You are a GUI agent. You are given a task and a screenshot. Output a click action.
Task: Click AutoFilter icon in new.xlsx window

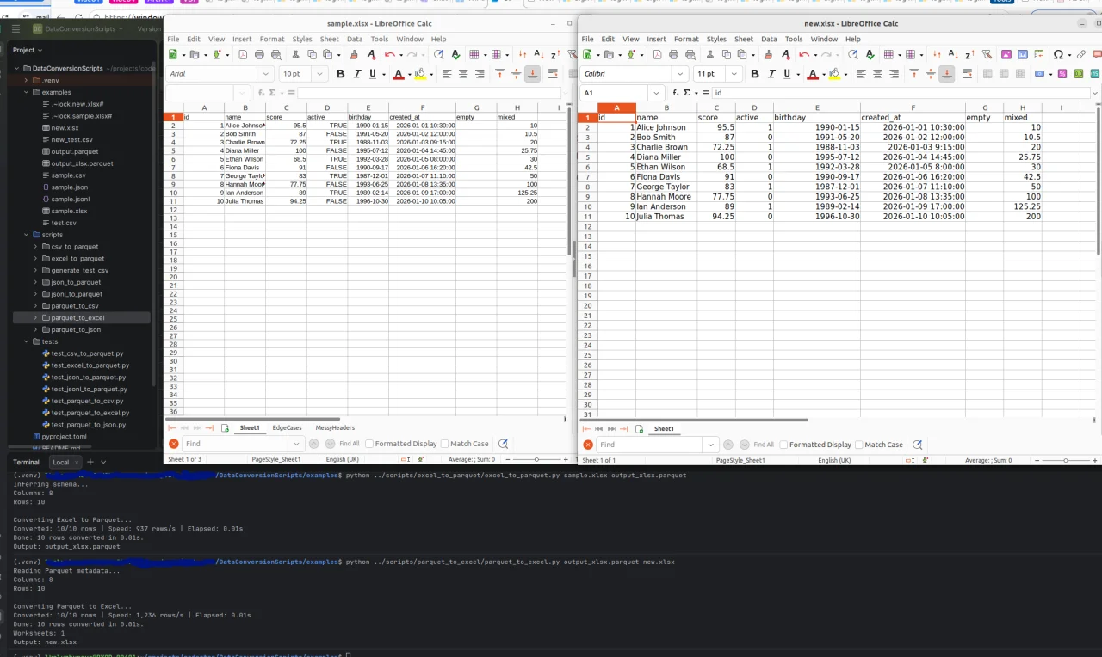pos(987,54)
